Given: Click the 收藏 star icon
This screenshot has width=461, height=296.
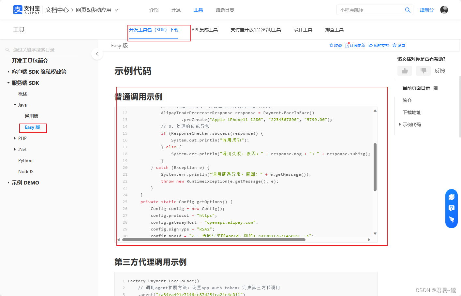Looking at the screenshot, I should (x=331, y=45).
